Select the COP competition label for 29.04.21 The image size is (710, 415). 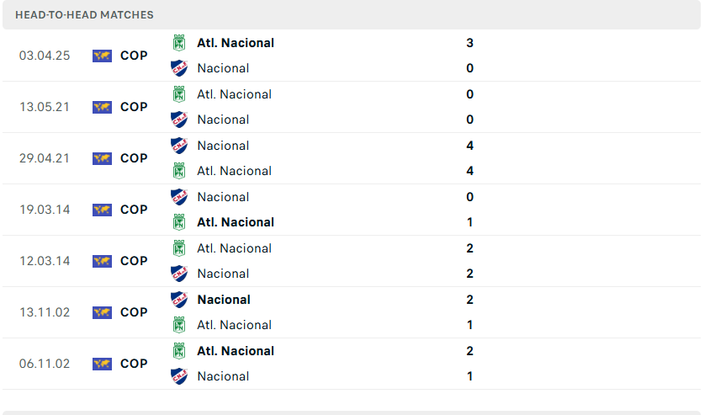tap(134, 158)
